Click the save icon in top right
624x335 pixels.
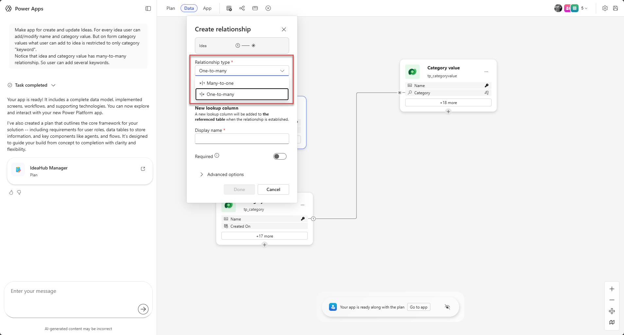pyautogui.click(x=615, y=8)
